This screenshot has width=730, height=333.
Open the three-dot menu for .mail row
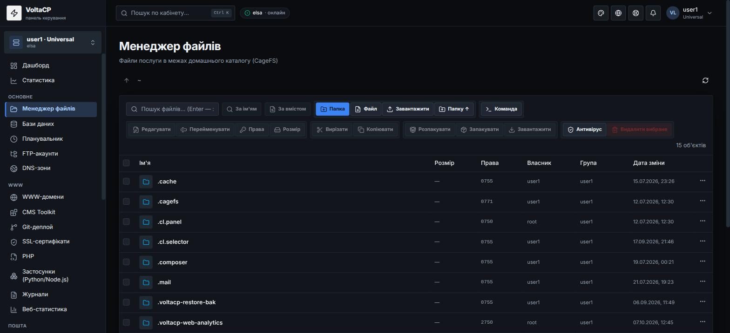pyautogui.click(x=703, y=282)
